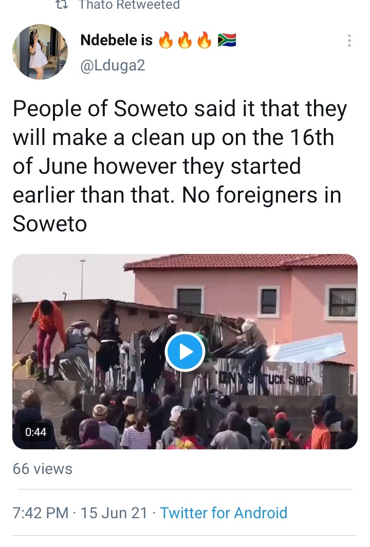Tap the display name "Ndebele is"
The height and width of the screenshot is (547, 370).
click(x=117, y=40)
